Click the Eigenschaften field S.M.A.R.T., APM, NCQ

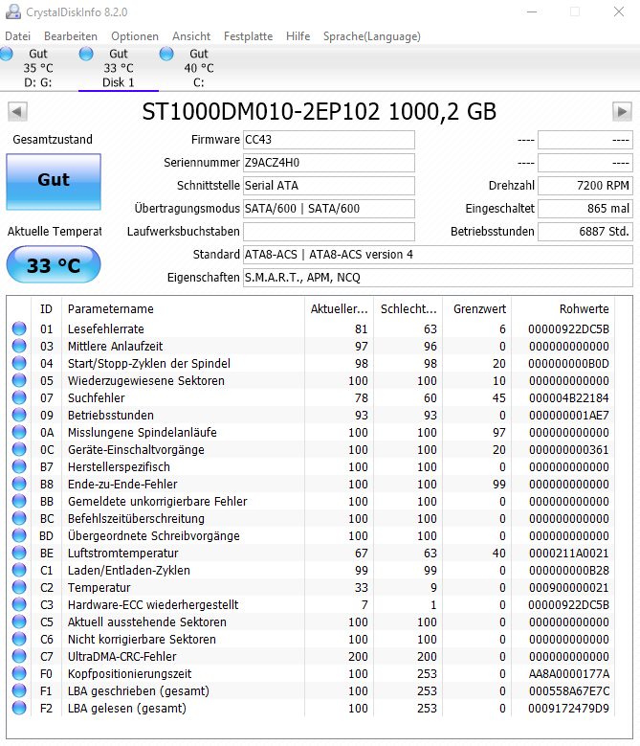point(438,278)
